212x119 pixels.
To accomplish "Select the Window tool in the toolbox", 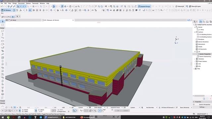I will click(x=3, y=64).
